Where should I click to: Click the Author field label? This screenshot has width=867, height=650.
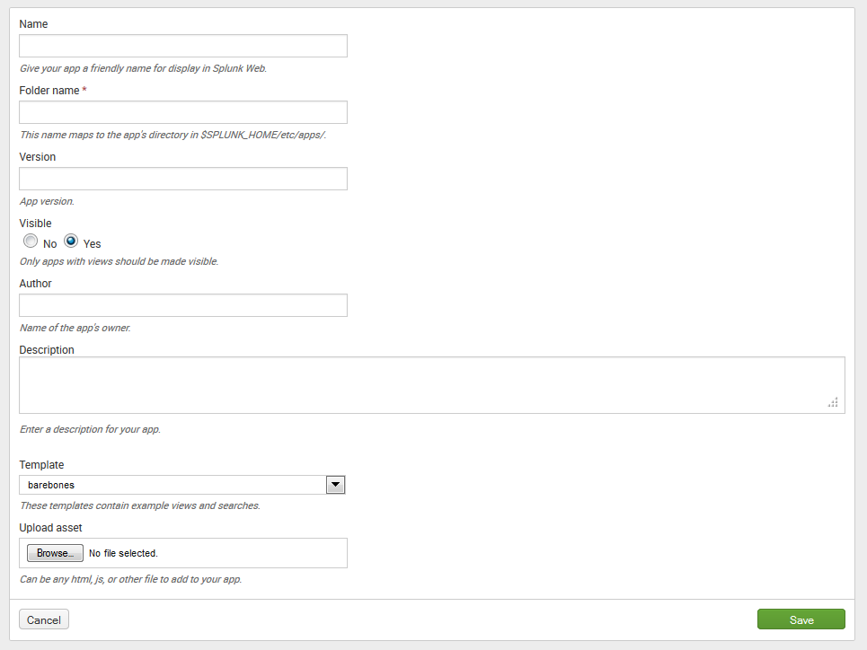(35, 284)
